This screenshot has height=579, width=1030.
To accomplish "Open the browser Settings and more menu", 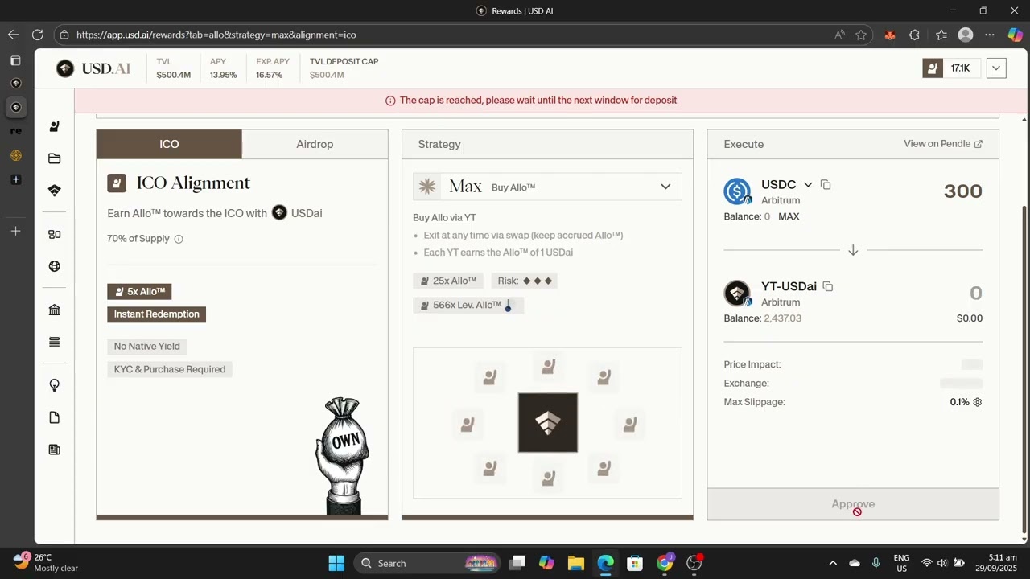I will [990, 35].
